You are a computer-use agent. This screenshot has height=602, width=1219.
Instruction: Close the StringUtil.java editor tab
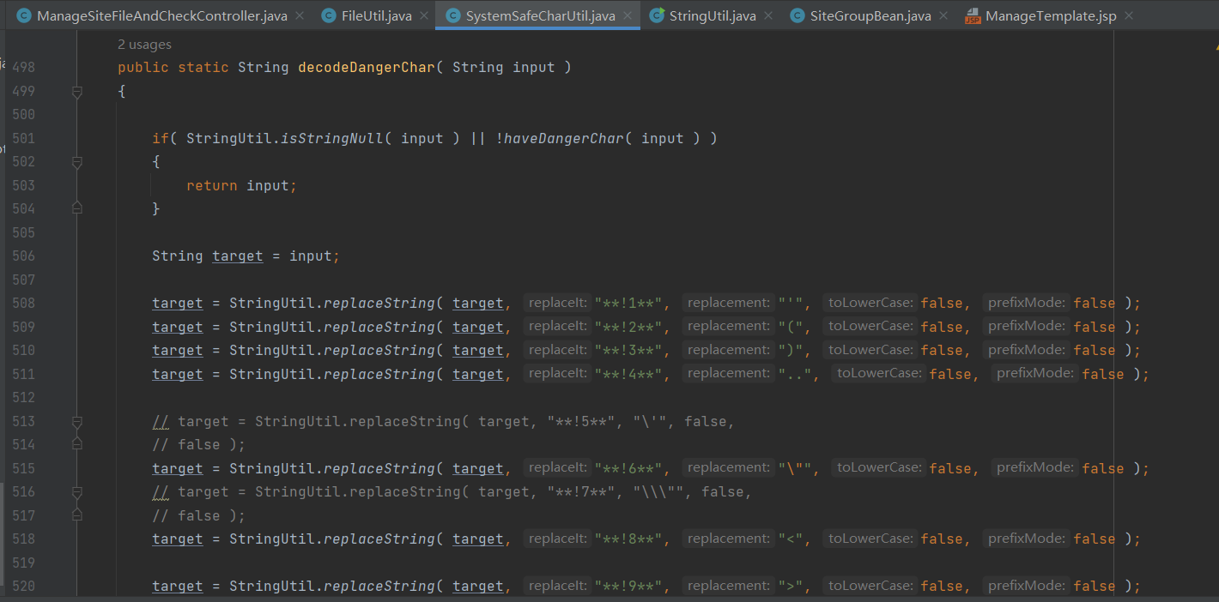click(768, 15)
